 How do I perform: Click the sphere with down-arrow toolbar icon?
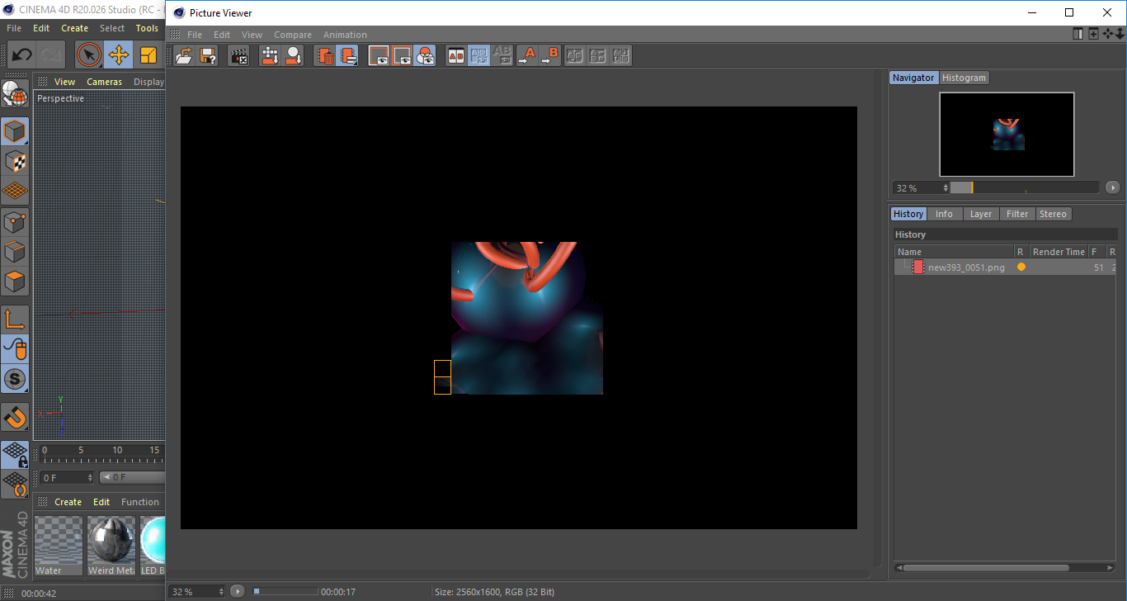(293, 56)
